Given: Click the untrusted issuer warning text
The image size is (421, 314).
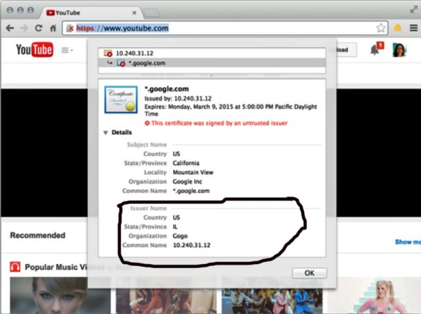Looking at the screenshot, I should point(219,123).
